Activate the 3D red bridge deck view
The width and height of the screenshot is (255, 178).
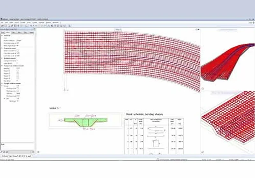(x=228, y=62)
